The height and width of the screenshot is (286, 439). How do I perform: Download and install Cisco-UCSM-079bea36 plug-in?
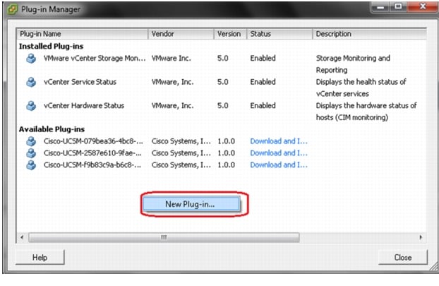click(x=279, y=141)
